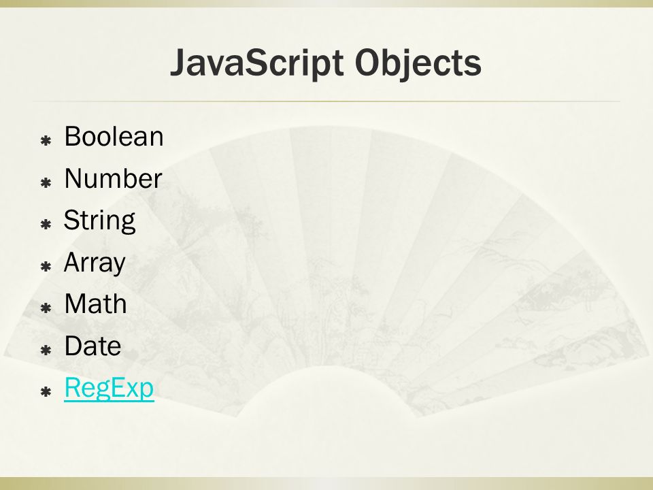Click the word JavaScript in the title
The image size is (653, 490).
coord(257,63)
